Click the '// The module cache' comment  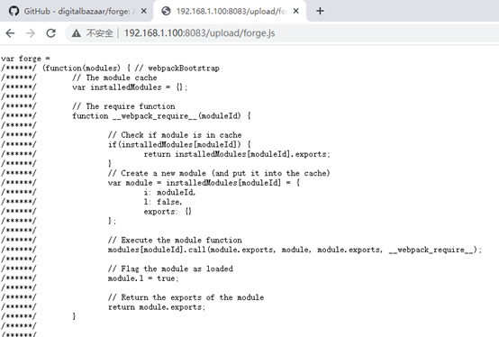tap(114, 77)
